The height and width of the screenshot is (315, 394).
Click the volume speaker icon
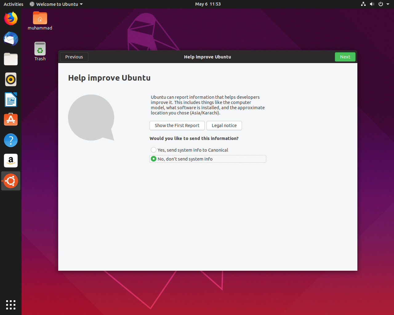pyautogui.click(x=372, y=4)
